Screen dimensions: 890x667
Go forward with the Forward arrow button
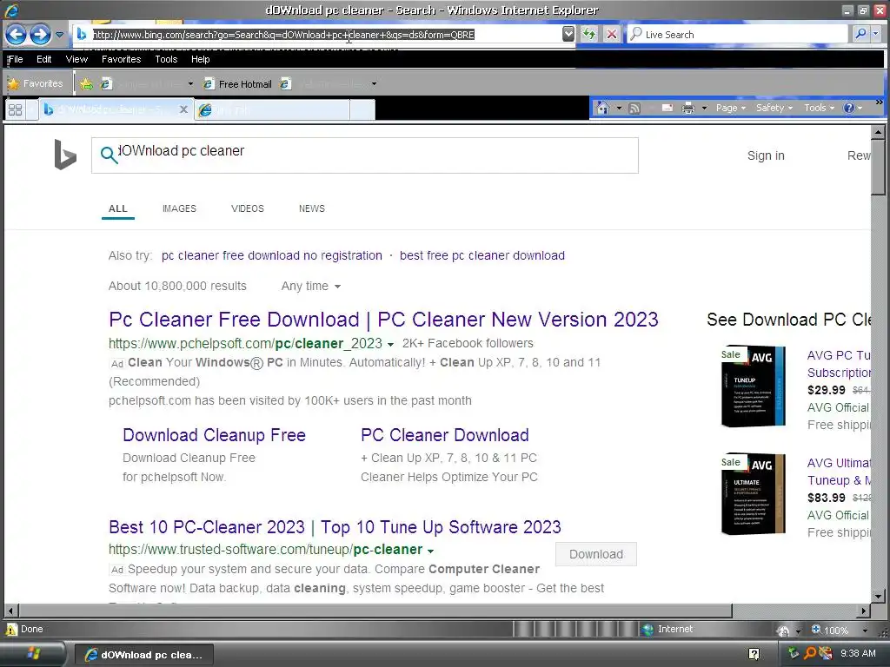[x=40, y=35]
